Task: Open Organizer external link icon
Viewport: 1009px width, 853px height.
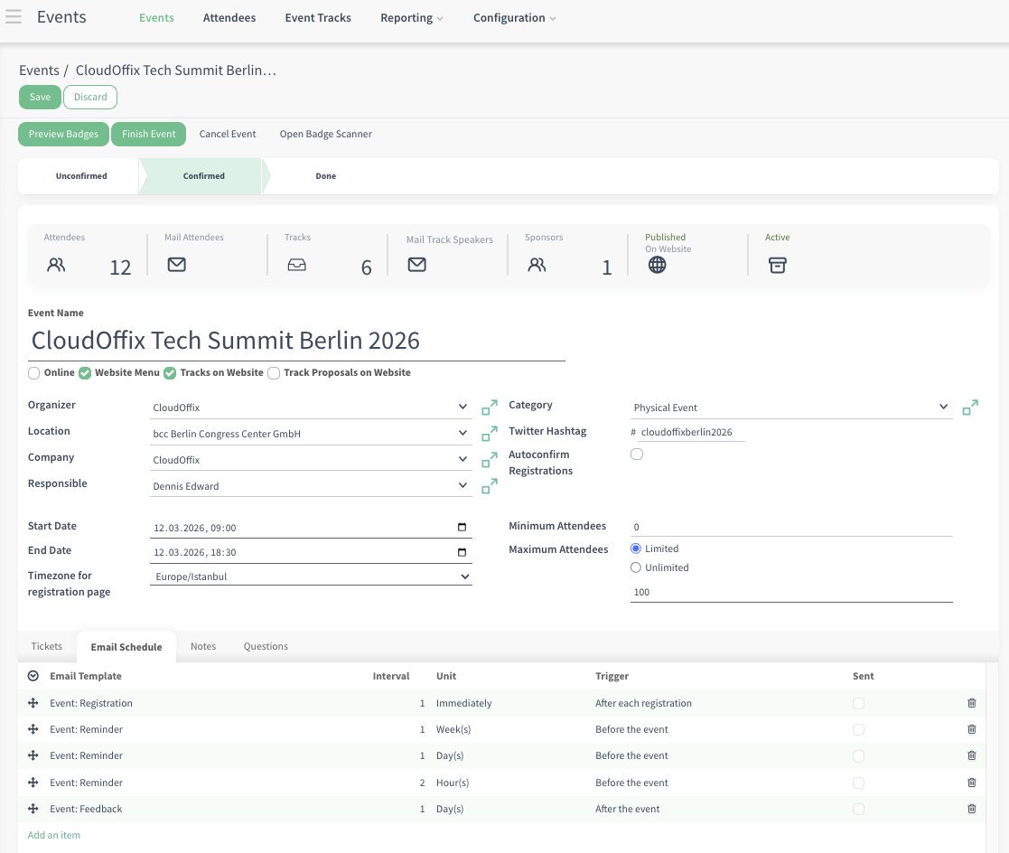Action: click(489, 408)
